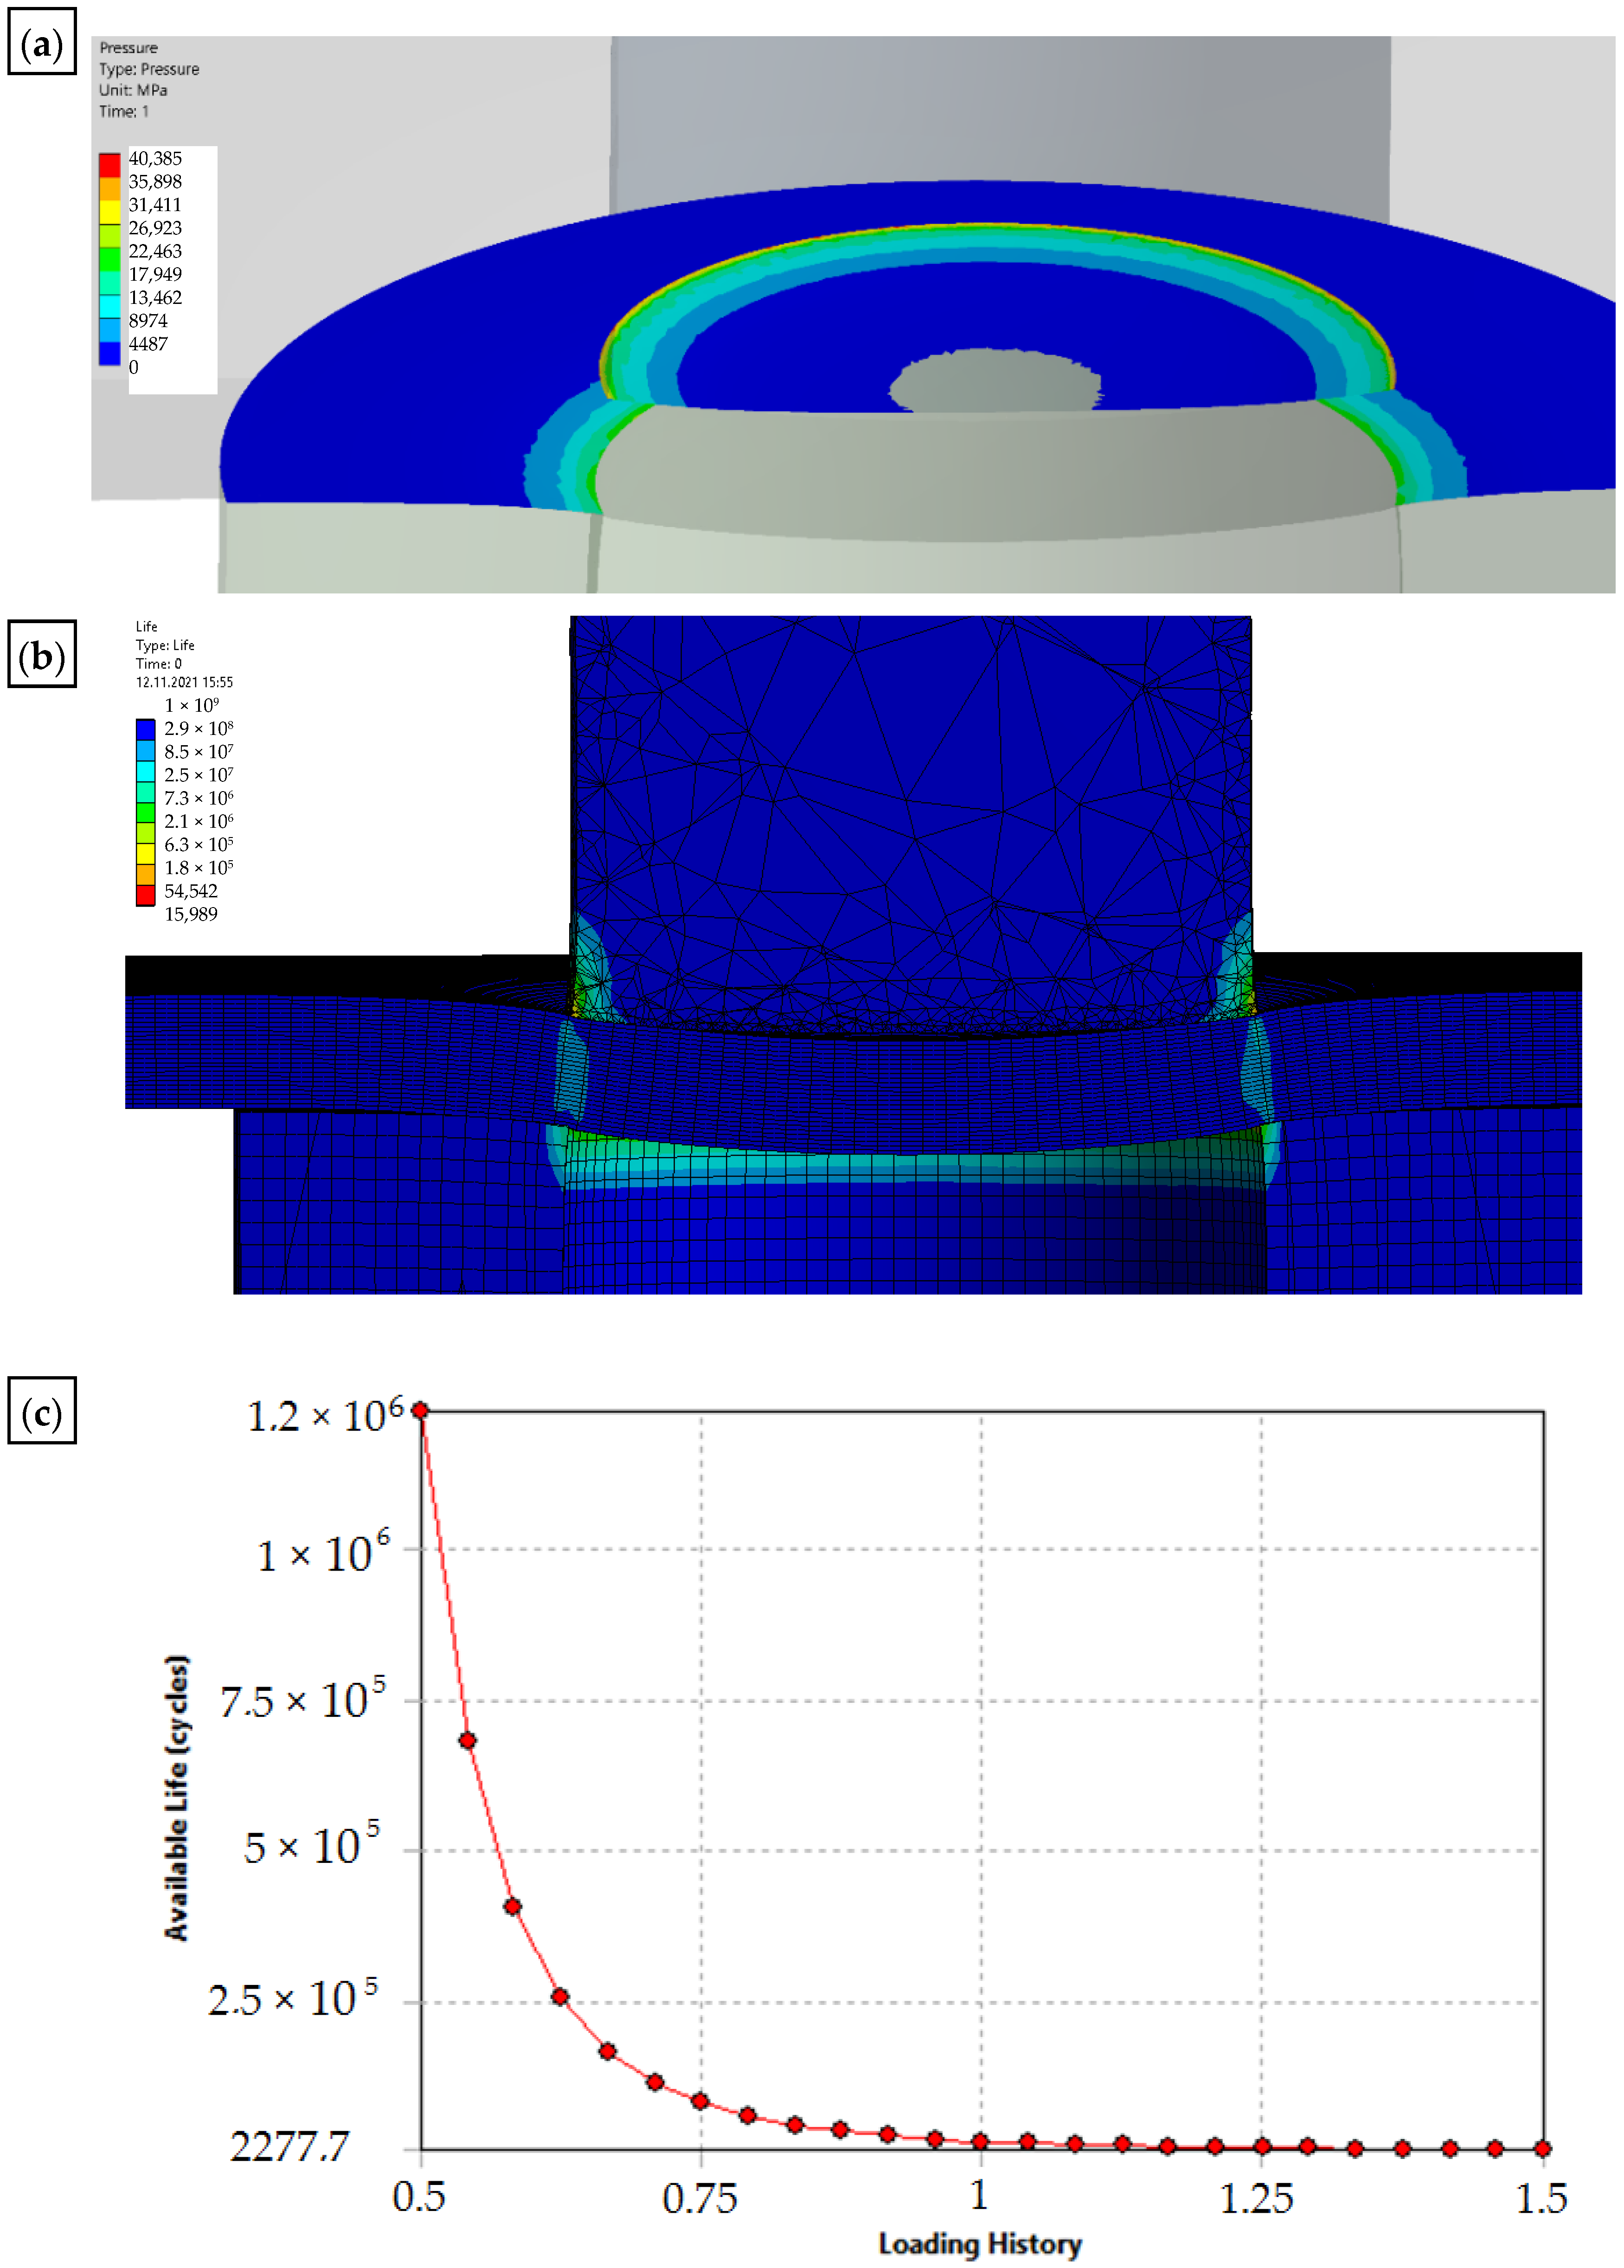Click the data point at loading history 0.75
This screenshot has width=1624, height=2268.
pyautogui.click(x=700, y=2101)
